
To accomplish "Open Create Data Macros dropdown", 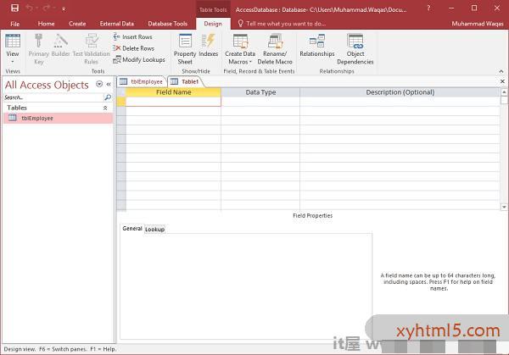I will (240, 49).
